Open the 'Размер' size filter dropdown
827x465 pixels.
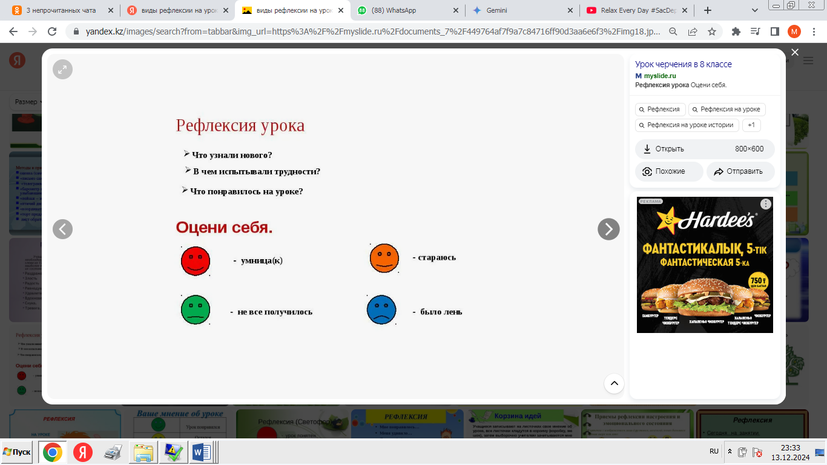(x=27, y=102)
